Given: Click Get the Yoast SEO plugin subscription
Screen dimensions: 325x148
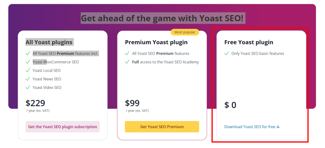Looking at the screenshot, I should click(x=63, y=126).
